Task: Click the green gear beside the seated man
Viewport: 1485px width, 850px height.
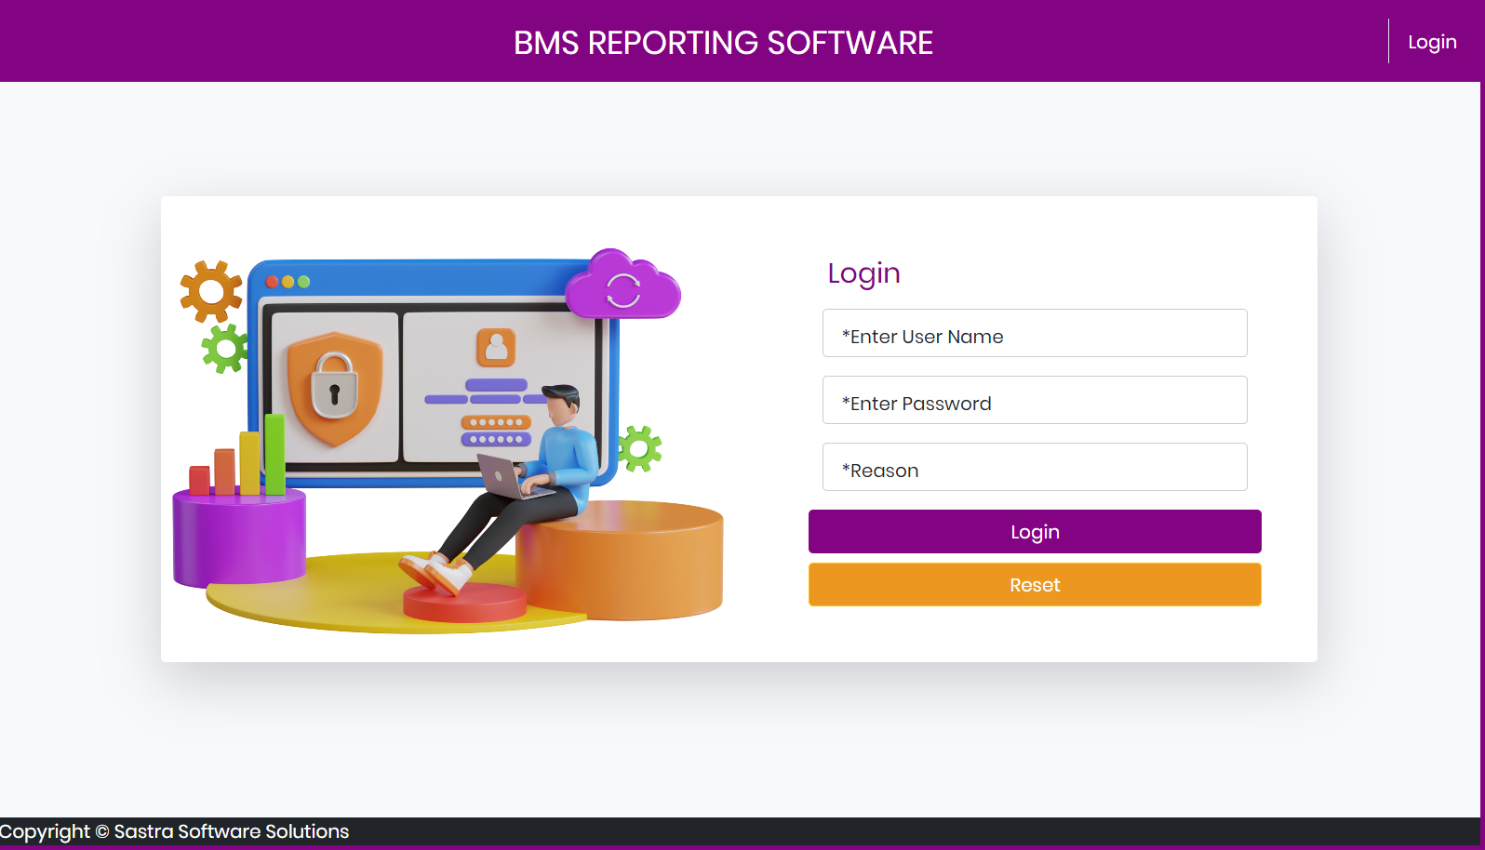Action: tap(639, 449)
